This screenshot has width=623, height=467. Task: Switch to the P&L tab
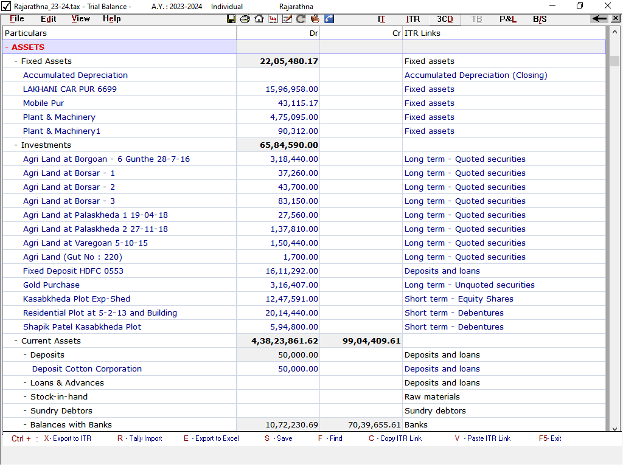(508, 19)
